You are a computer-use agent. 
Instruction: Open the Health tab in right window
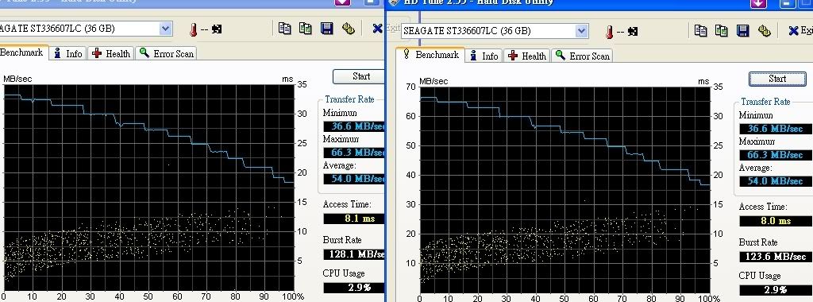click(527, 56)
